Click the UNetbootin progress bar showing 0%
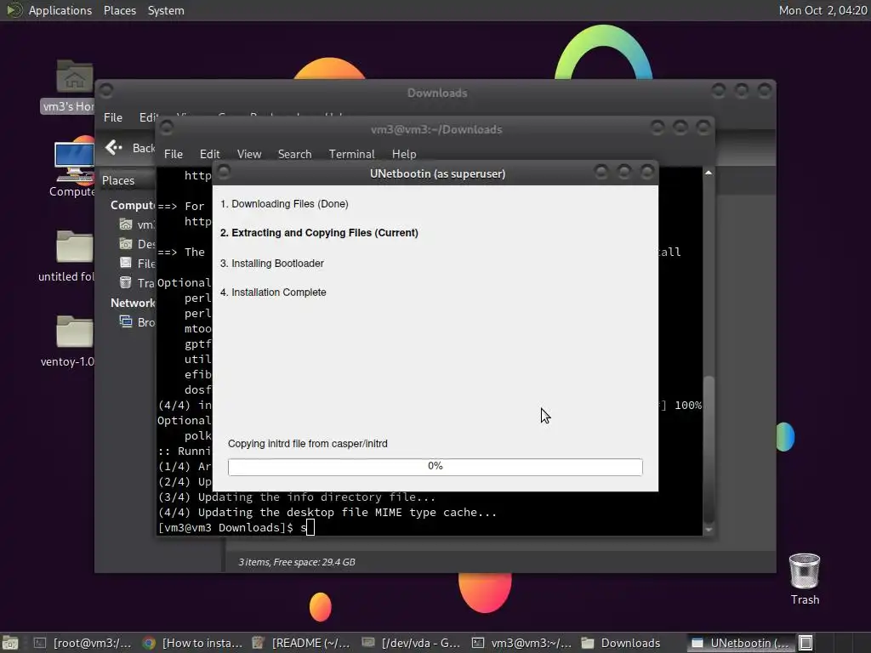The height and width of the screenshot is (653, 871). (435, 467)
